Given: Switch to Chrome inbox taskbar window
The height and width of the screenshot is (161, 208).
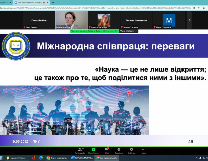Looking at the screenshot, I should [x=57, y=158].
